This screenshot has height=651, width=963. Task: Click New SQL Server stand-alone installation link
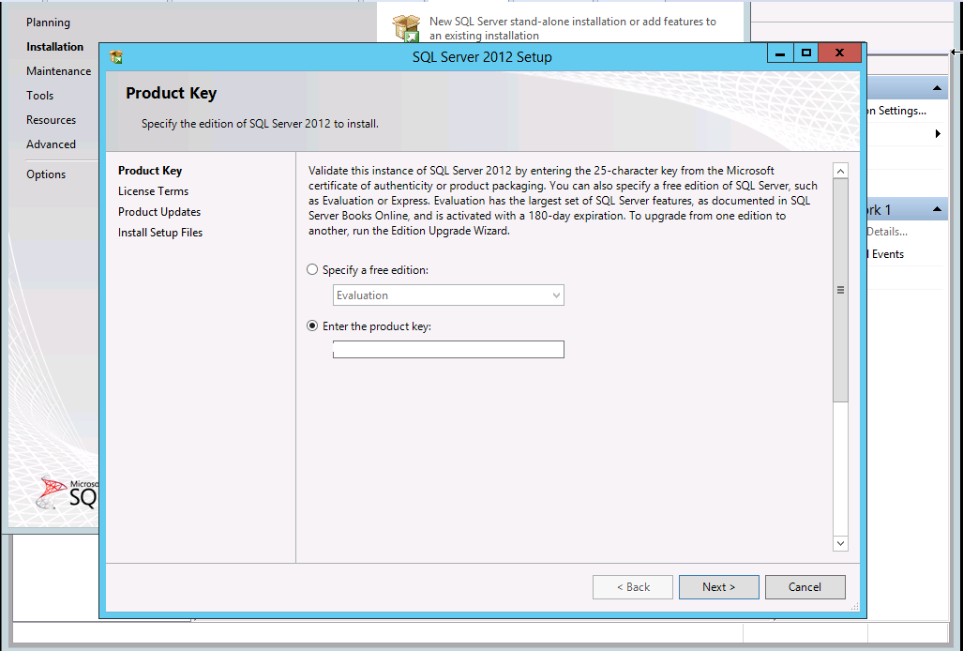572,28
